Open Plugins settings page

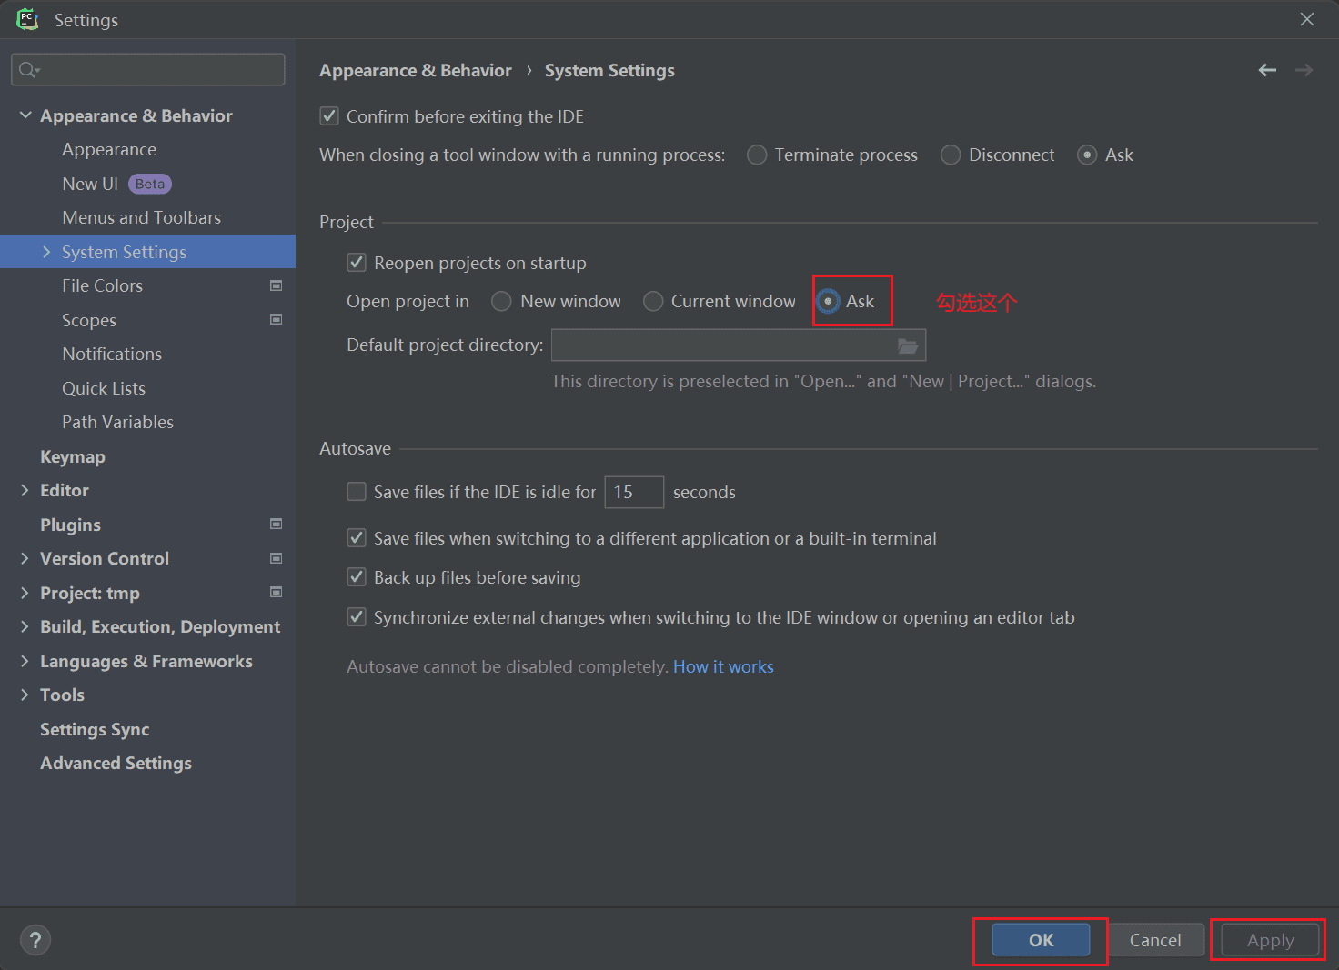pos(70,525)
